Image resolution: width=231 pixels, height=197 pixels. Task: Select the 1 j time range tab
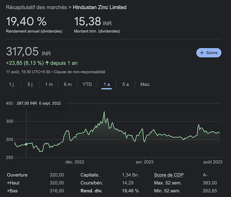(11, 84)
